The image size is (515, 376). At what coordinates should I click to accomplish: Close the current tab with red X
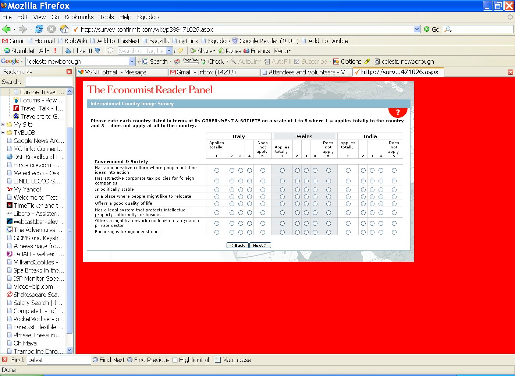[511, 72]
